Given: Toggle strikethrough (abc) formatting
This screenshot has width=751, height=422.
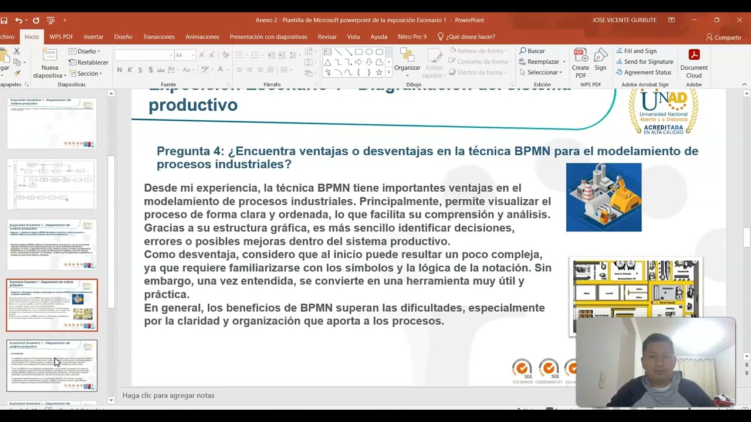Looking at the screenshot, I should pyautogui.click(x=161, y=70).
